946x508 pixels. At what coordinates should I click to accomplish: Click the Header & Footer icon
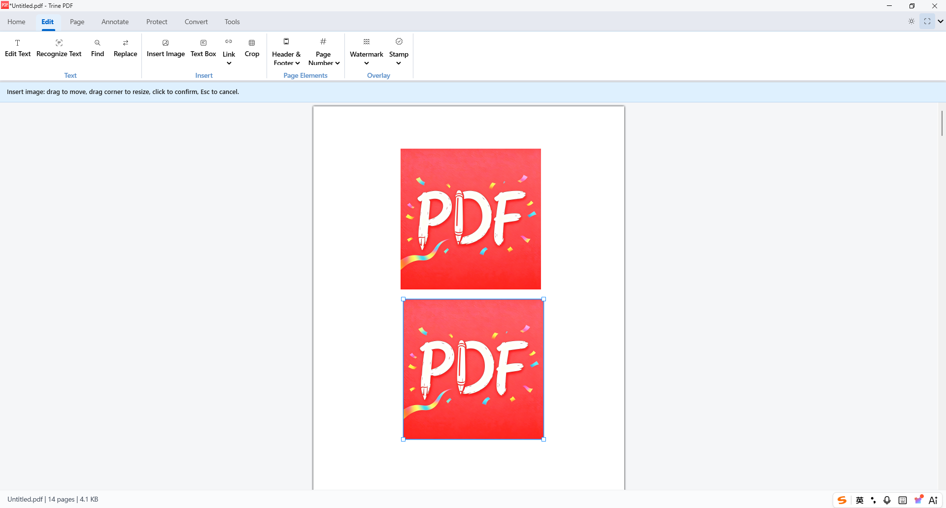coord(286,42)
